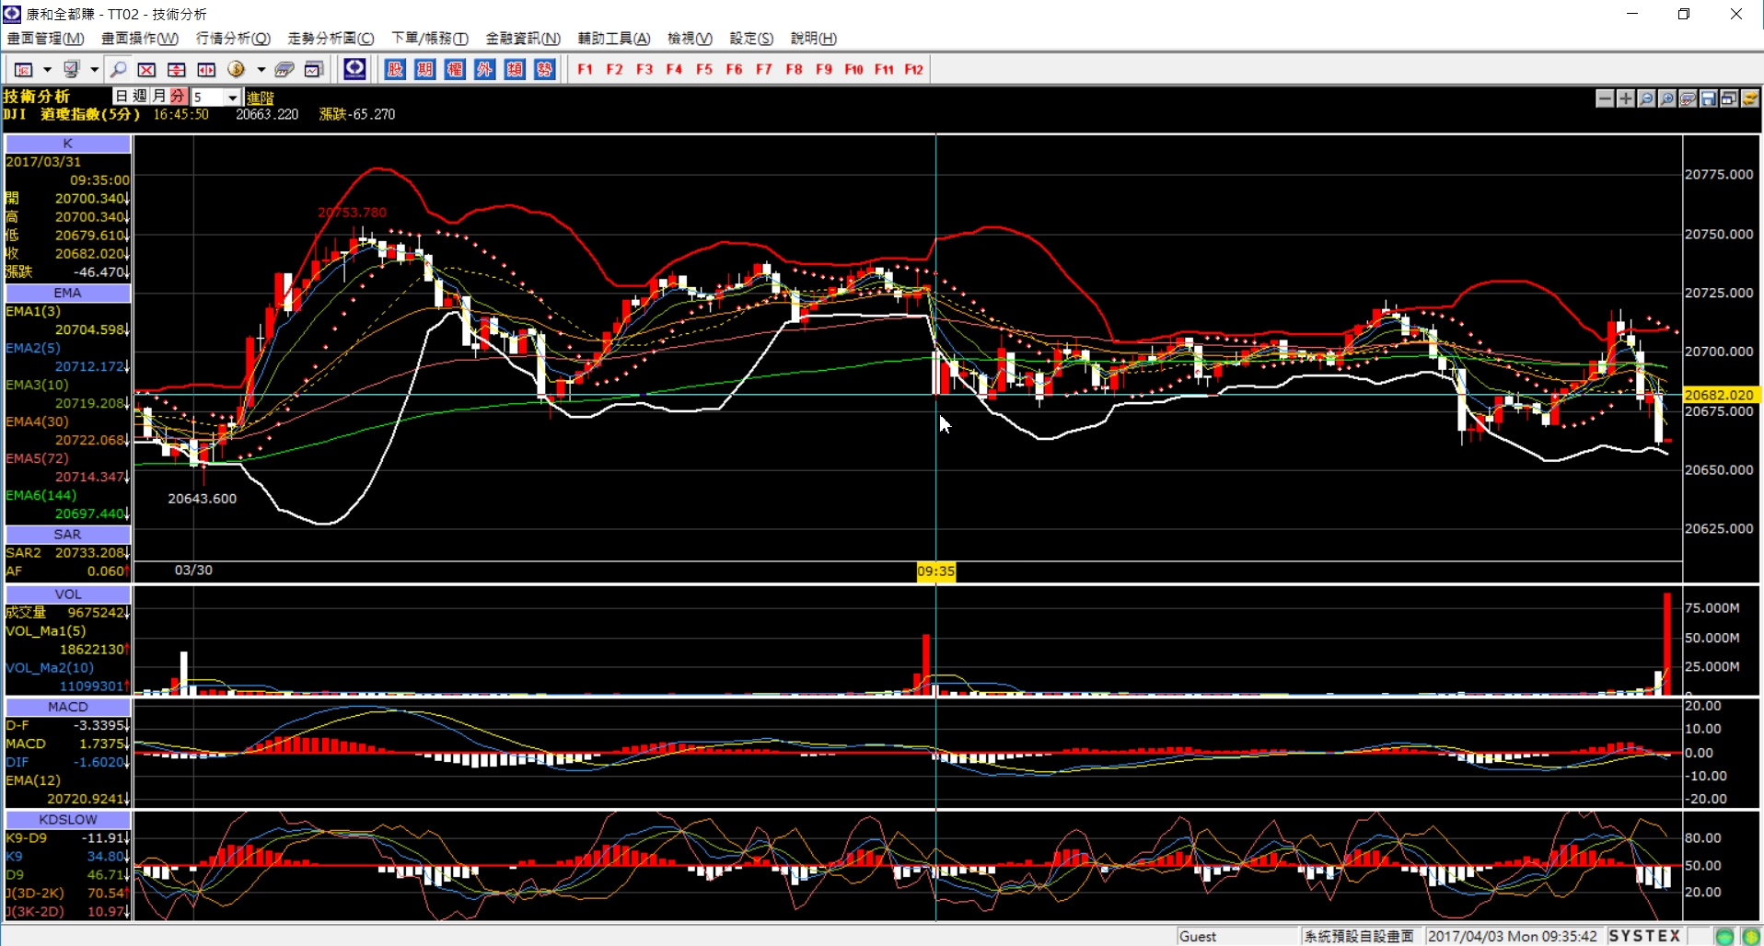This screenshot has width=1764, height=946.
Task: Click the eraser icon in chart toolbar
Action: coord(1688,98)
